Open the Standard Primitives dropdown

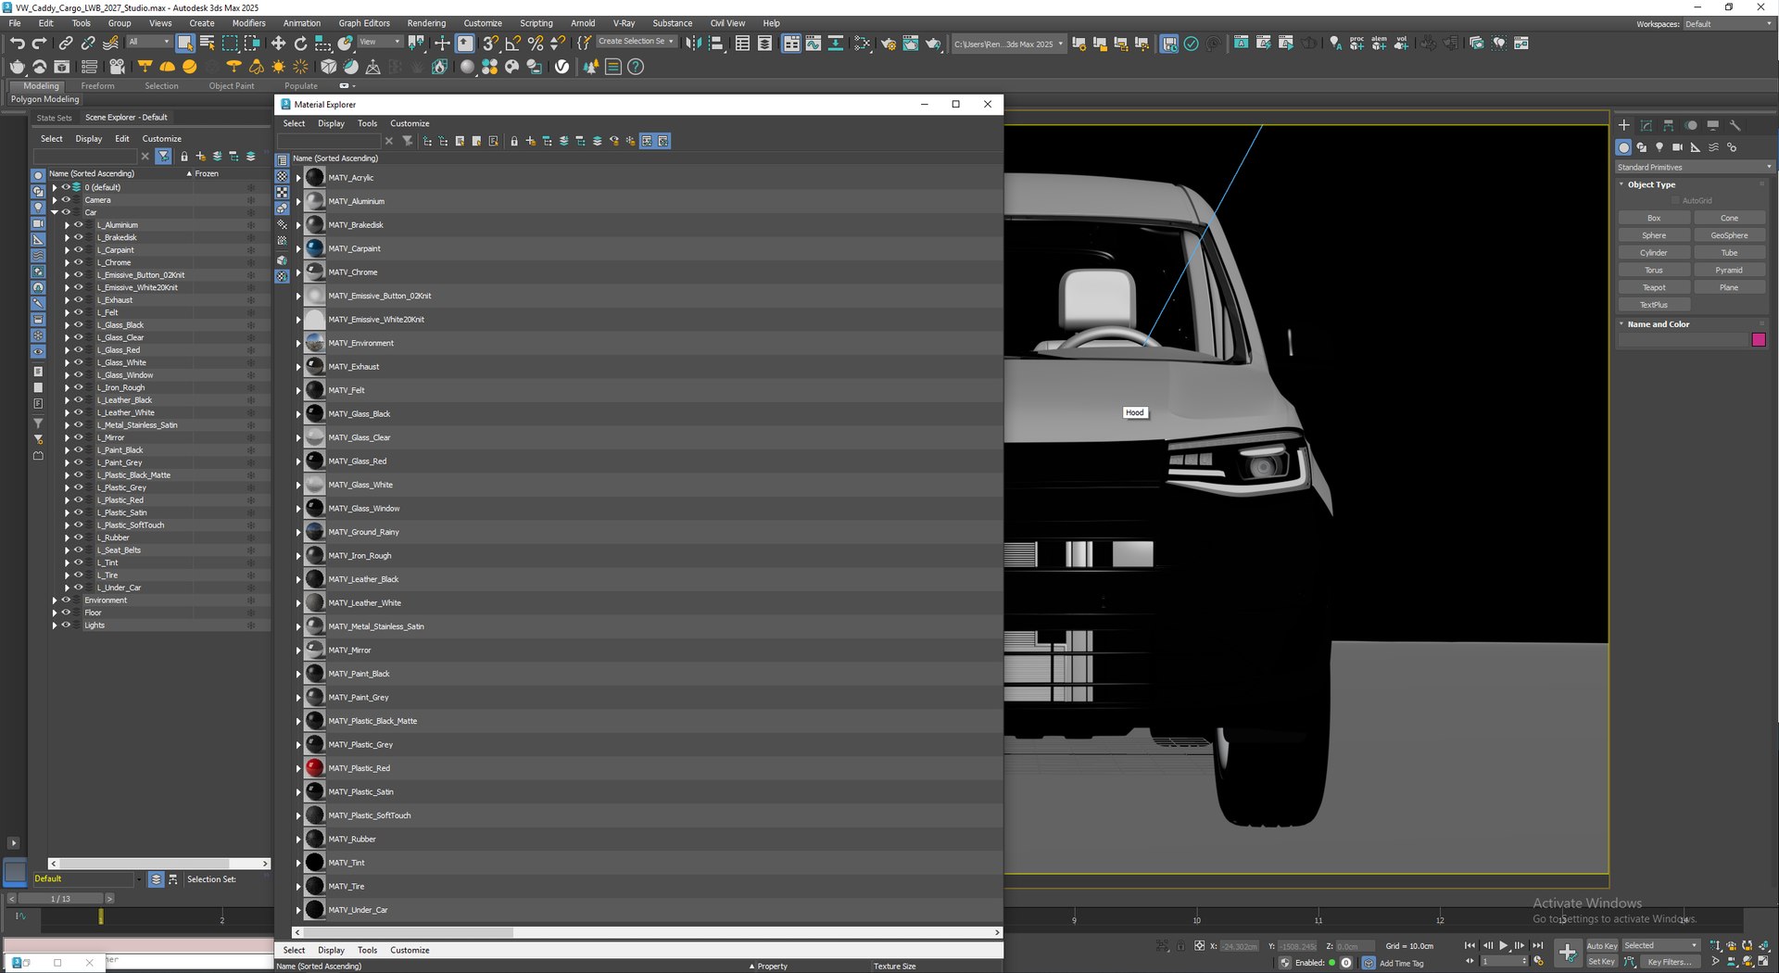tap(1695, 168)
